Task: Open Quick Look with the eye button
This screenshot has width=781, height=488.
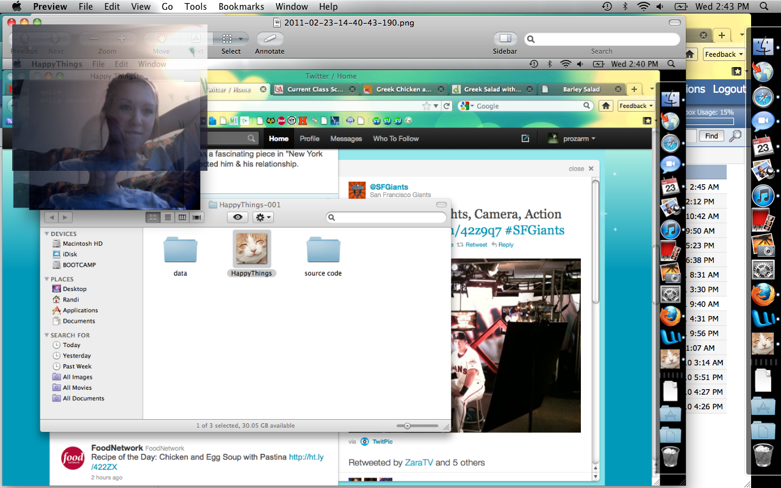Action: point(237,217)
